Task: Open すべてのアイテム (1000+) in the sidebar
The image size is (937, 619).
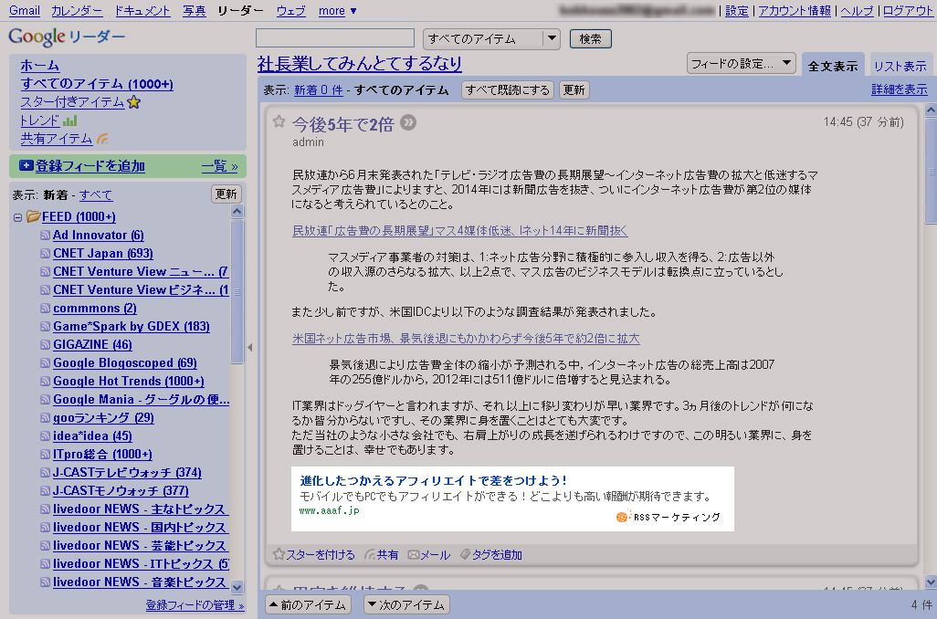Action: 97,84
